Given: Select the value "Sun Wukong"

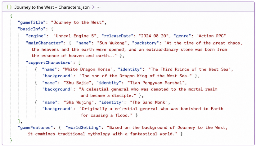Looking at the screenshot, I should click(112, 43).
